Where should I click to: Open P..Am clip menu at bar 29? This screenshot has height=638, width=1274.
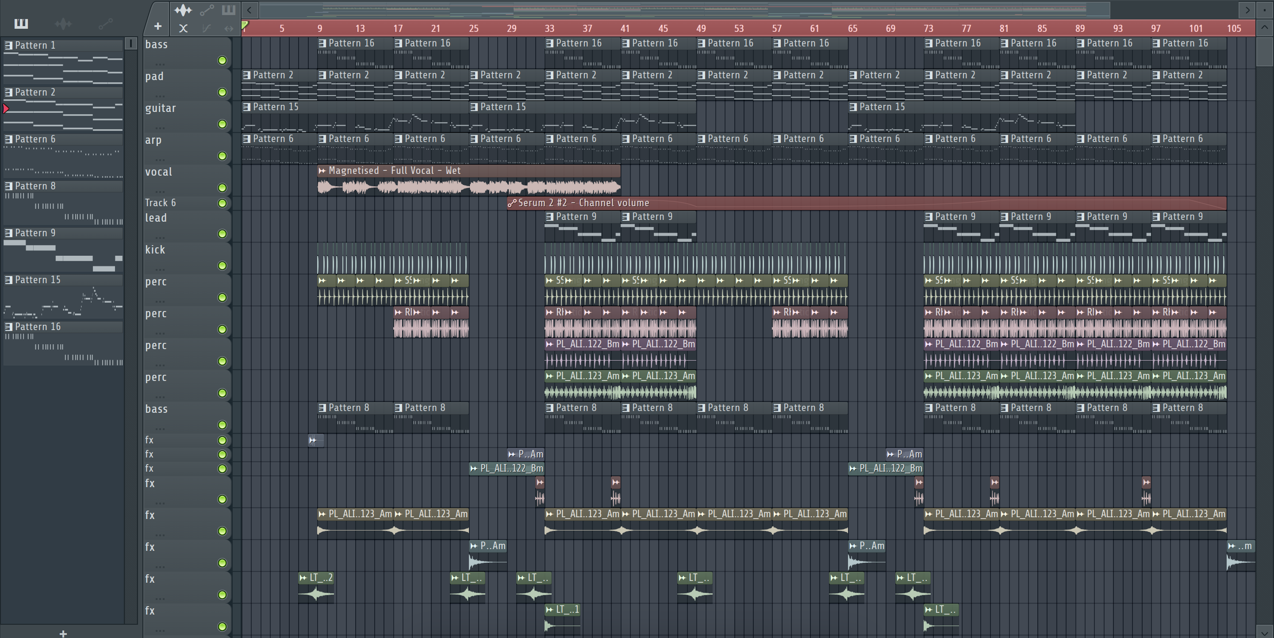pos(512,454)
